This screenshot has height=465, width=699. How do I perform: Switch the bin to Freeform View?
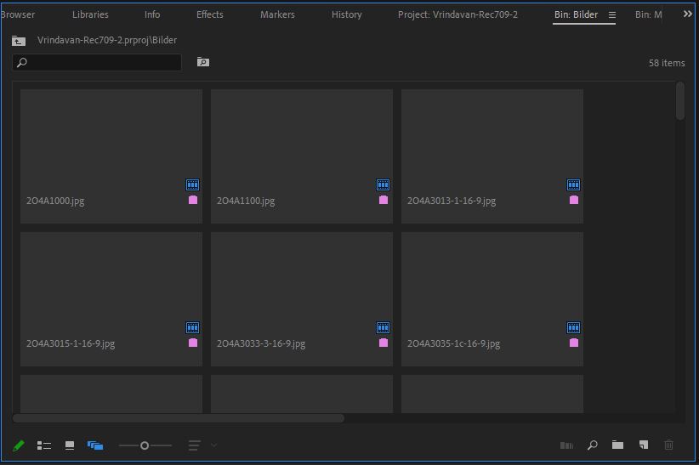click(95, 445)
